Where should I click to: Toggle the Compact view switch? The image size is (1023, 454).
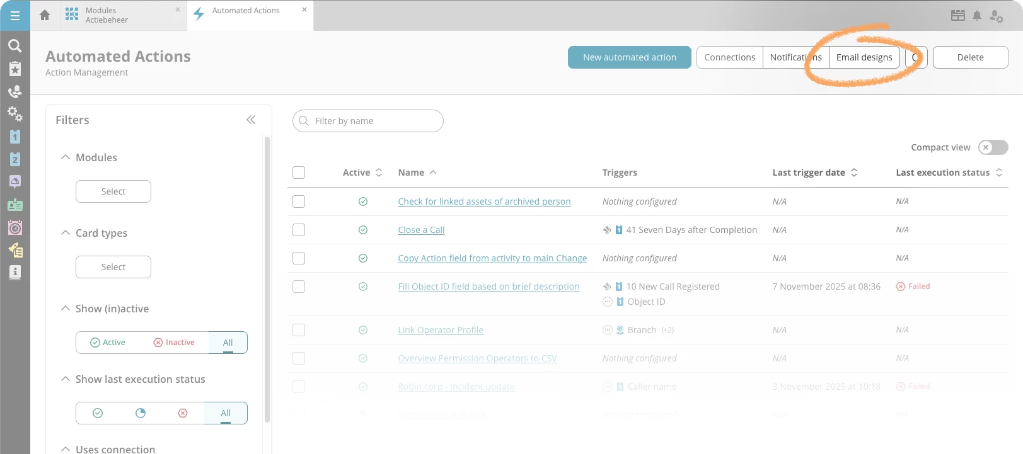coord(993,147)
